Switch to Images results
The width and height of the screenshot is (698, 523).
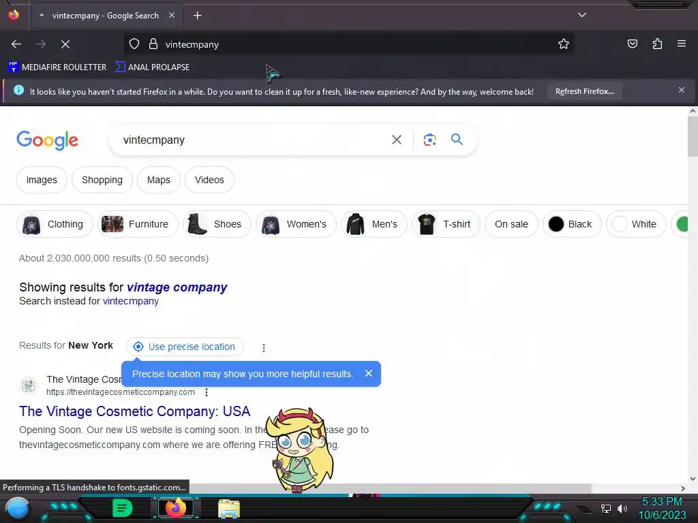coord(42,180)
